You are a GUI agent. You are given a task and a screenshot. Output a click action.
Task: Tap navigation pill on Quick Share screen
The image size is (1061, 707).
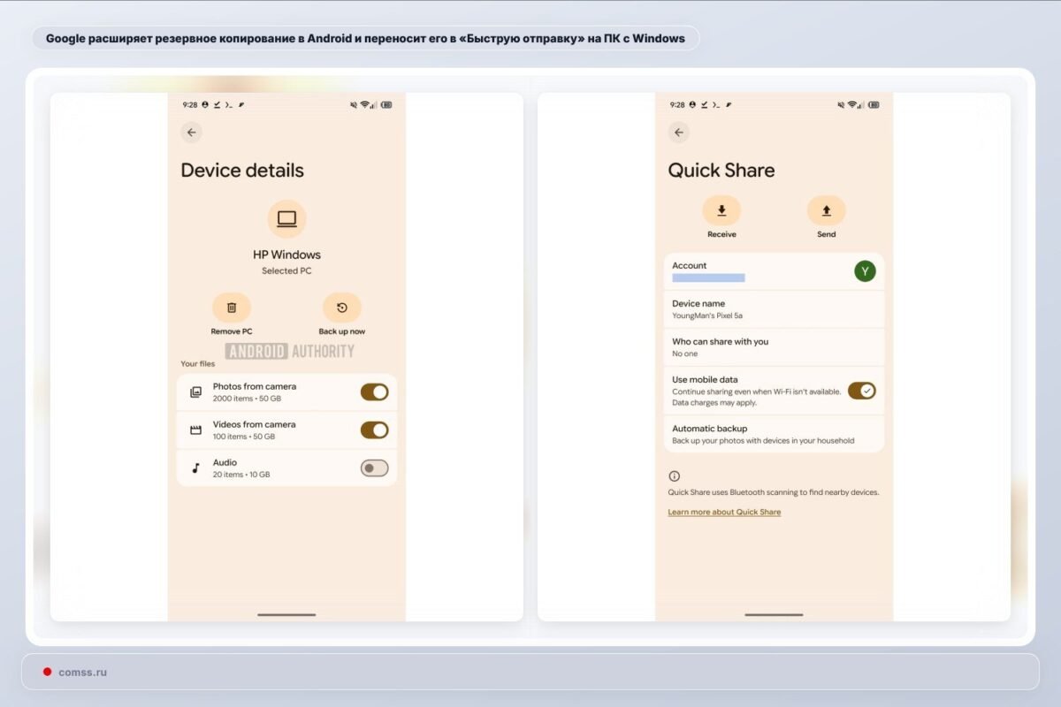click(x=774, y=614)
